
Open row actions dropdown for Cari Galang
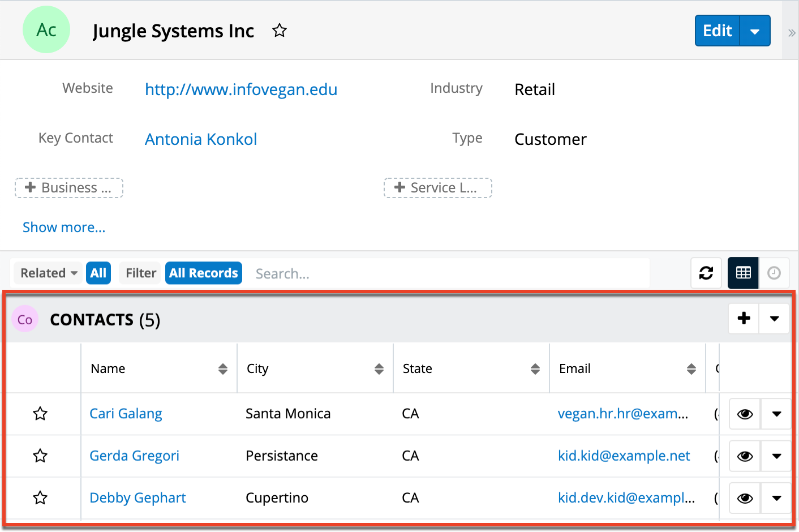pyautogui.click(x=776, y=414)
